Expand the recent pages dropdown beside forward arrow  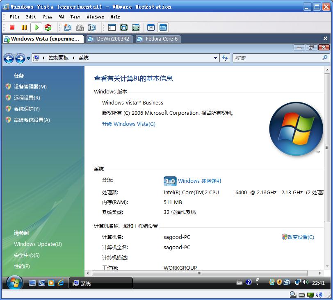(28, 58)
